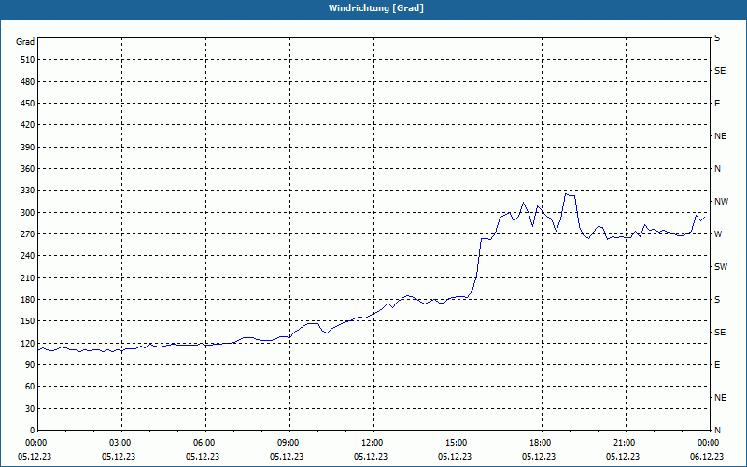Click the y-axis value "0"
This screenshot has width=747, height=467.
[32, 431]
